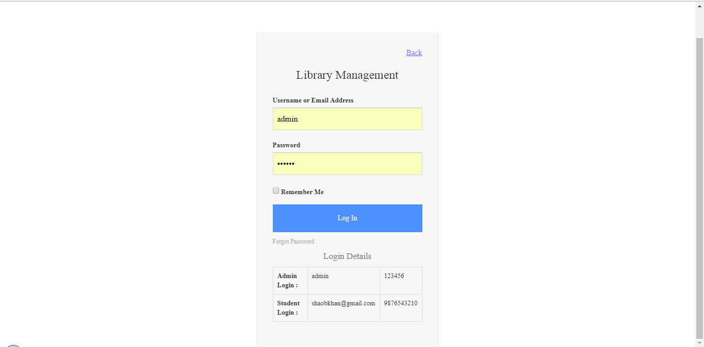The width and height of the screenshot is (704, 347).
Task: Click the 'Username or Email Address' label
Action: pyautogui.click(x=313, y=100)
